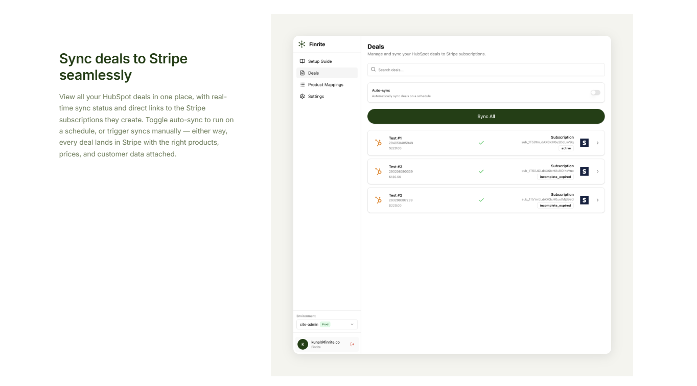Click the magnifier icon in search field
Image resolution: width=697 pixels, height=386 pixels.
pos(374,70)
